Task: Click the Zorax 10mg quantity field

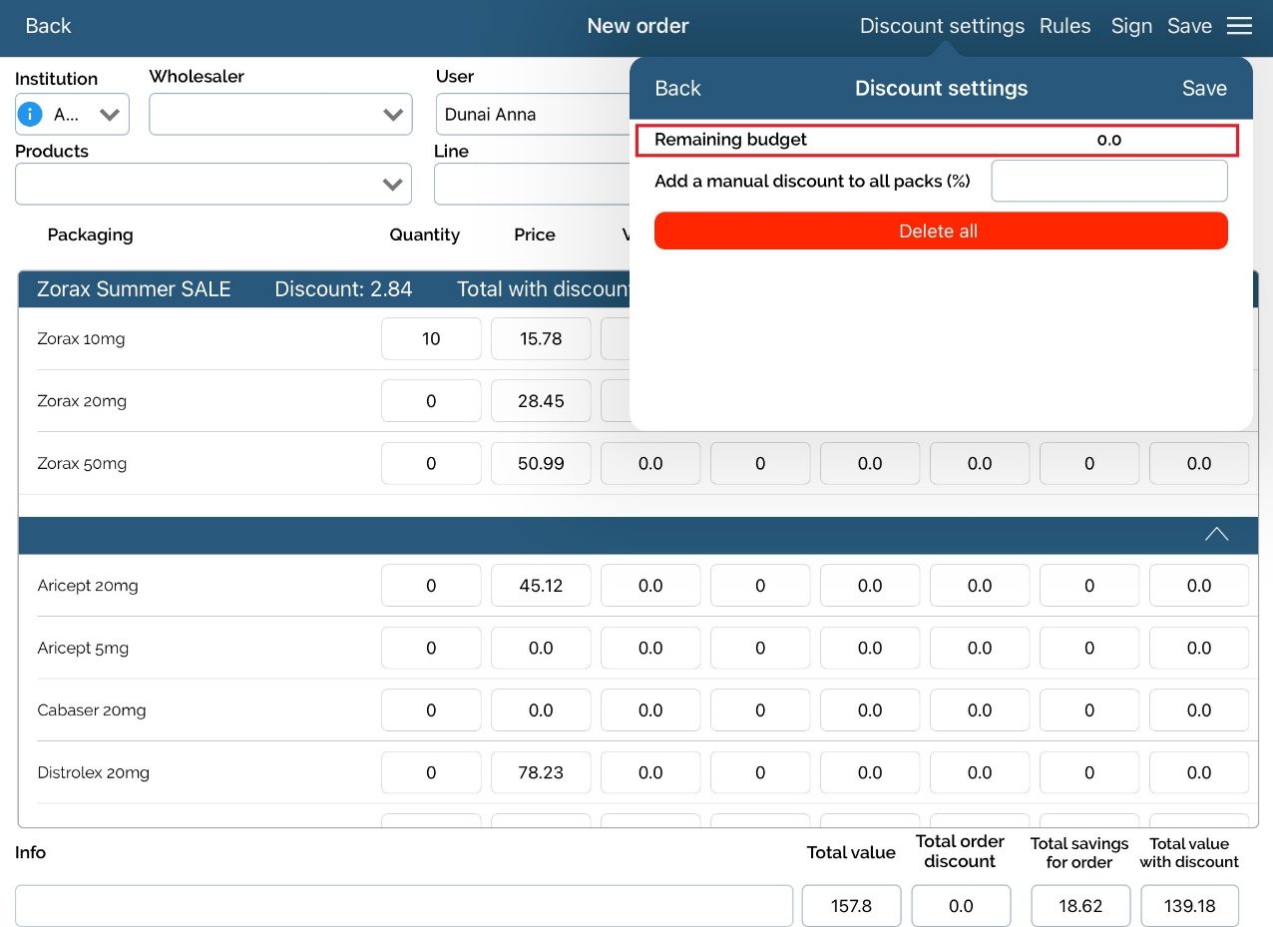Action: [x=431, y=338]
